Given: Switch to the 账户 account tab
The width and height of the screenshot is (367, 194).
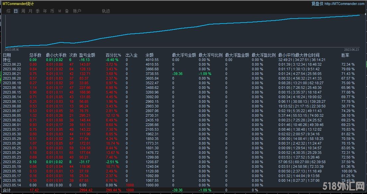Looking at the screenshot, I should 77,11.
